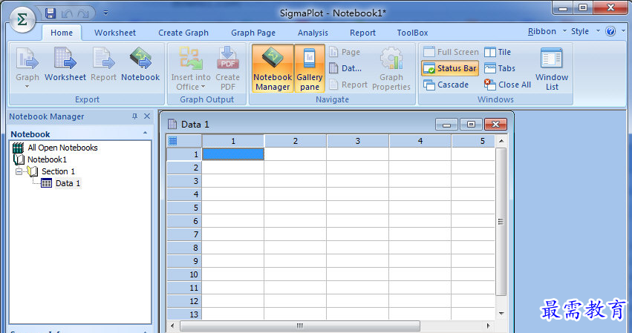The image size is (632, 333).
Task: Toggle the Notebook Manager pane button
Action: pos(273,68)
